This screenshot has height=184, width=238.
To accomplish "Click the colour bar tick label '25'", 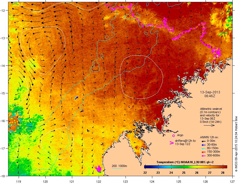I will pos(184,173).
